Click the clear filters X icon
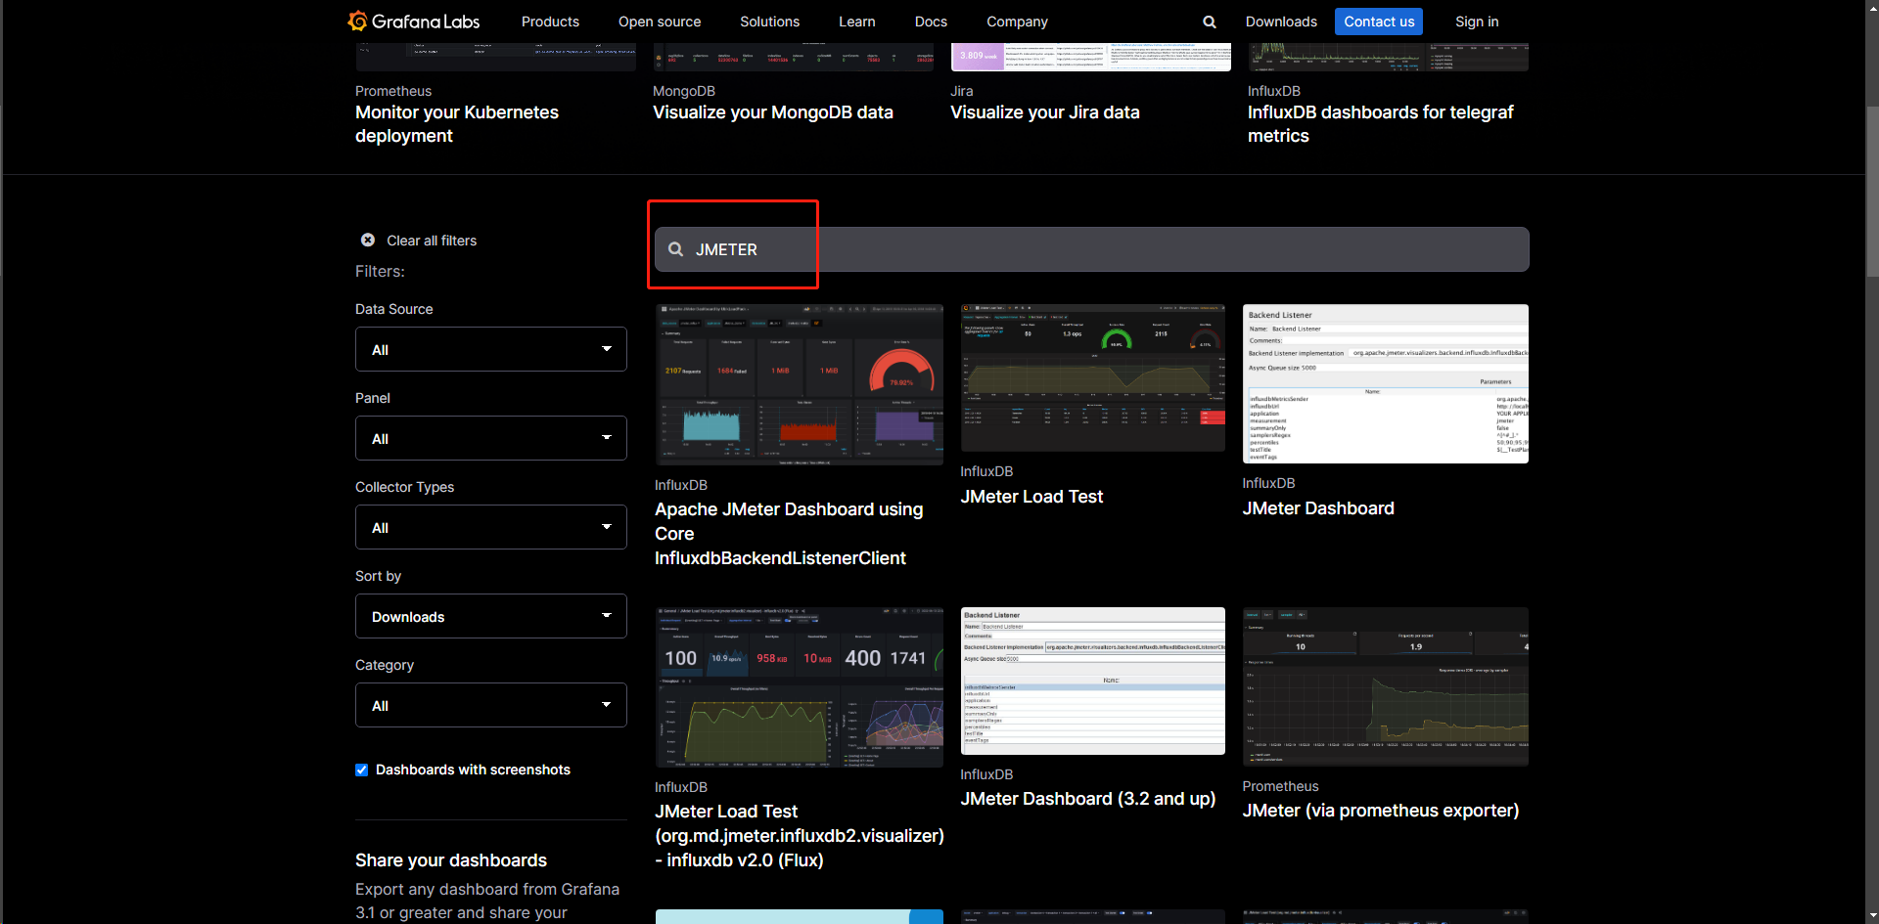 coord(368,240)
